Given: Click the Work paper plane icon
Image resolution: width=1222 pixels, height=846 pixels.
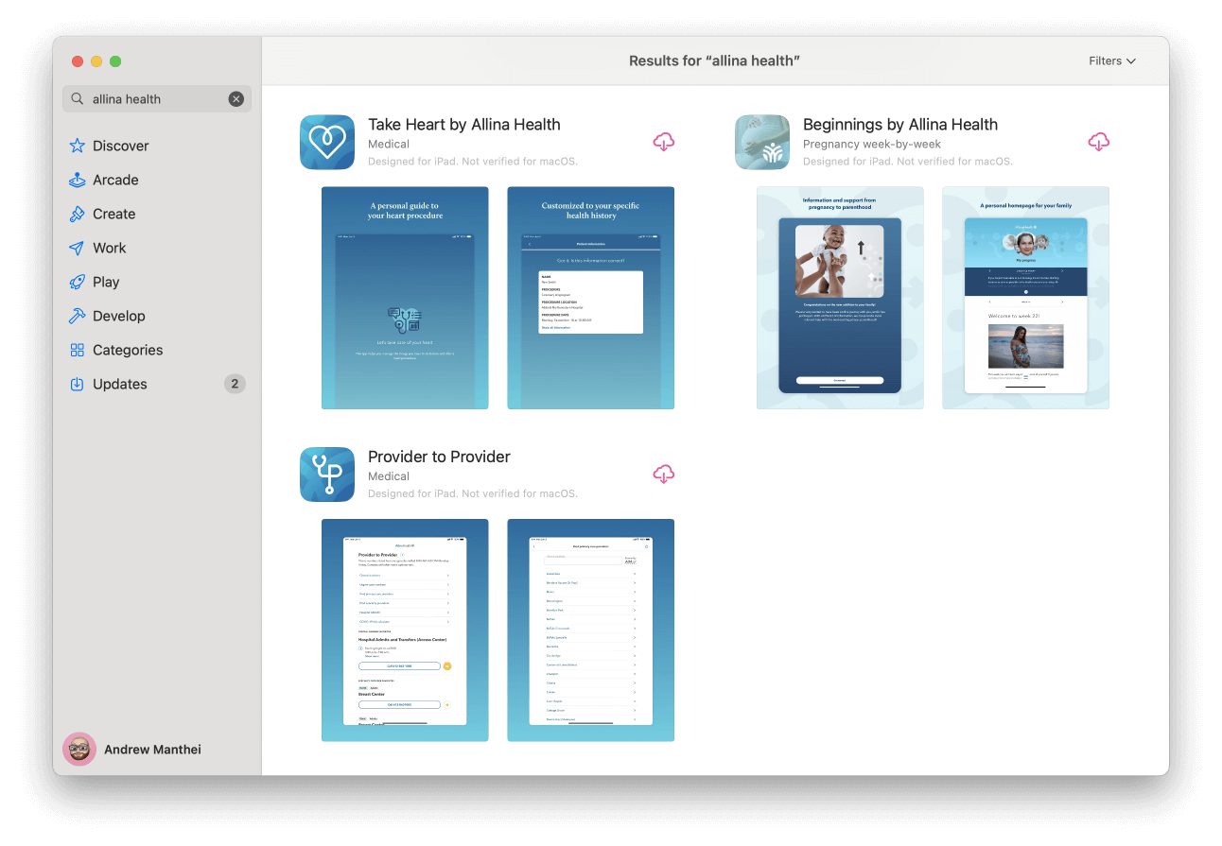Looking at the screenshot, I should tap(78, 248).
